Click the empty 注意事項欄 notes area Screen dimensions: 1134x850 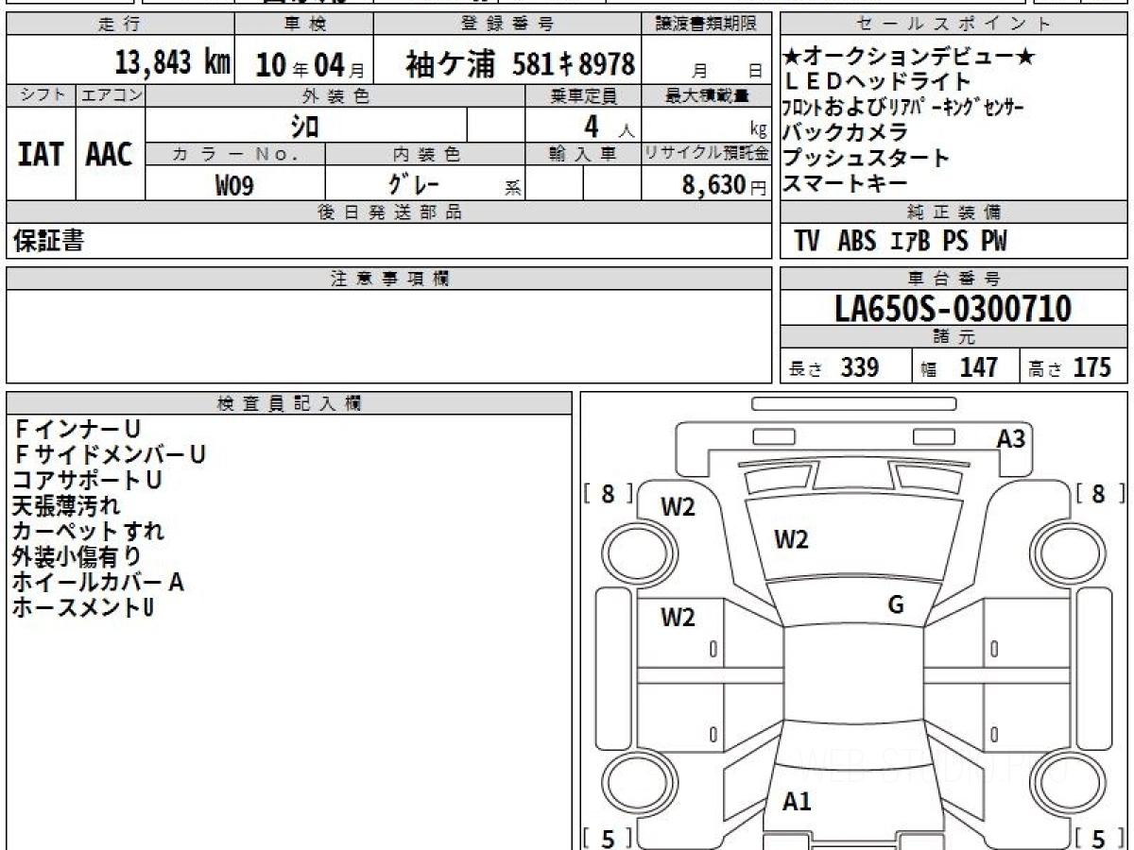coord(388,336)
